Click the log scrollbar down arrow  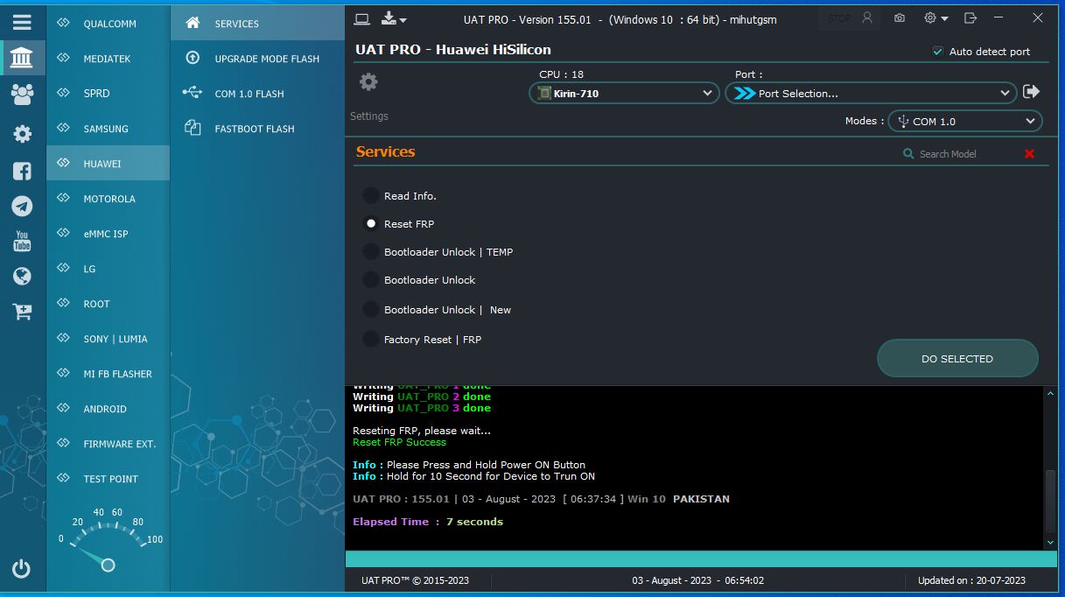pyautogui.click(x=1052, y=543)
